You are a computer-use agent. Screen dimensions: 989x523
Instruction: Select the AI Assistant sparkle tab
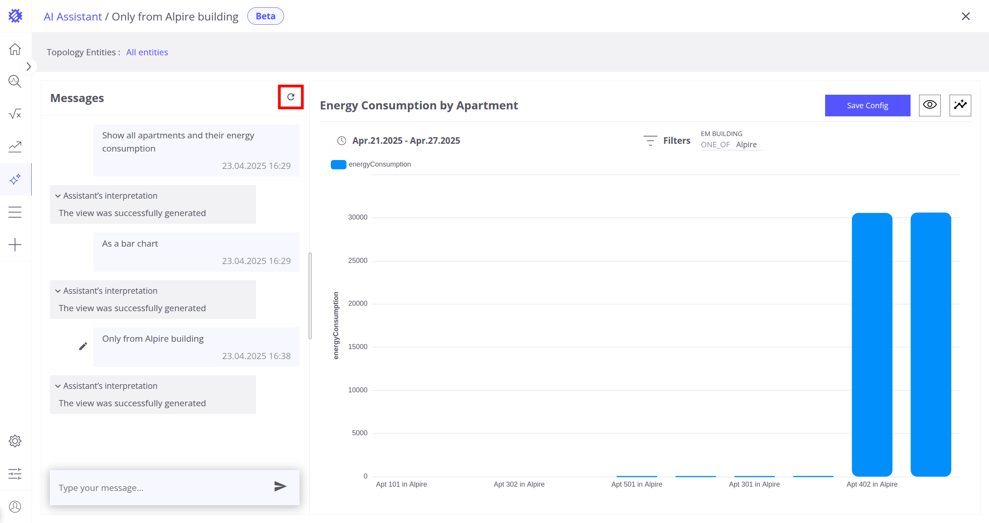coord(15,179)
